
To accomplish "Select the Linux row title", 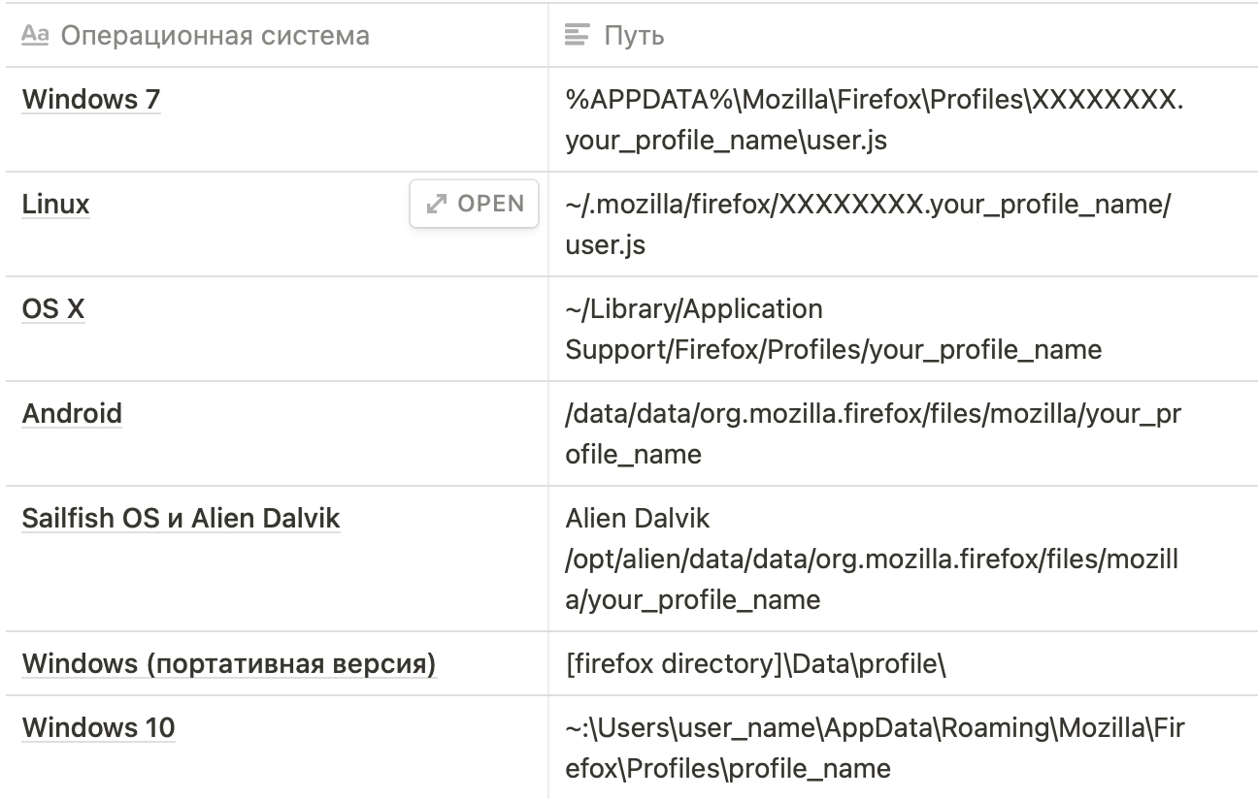I will 56,205.
